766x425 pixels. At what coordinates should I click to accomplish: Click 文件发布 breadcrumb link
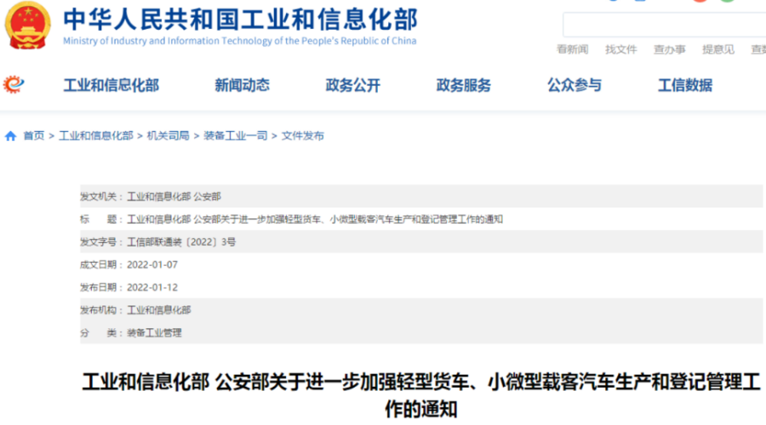pyautogui.click(x=302, y=136)
